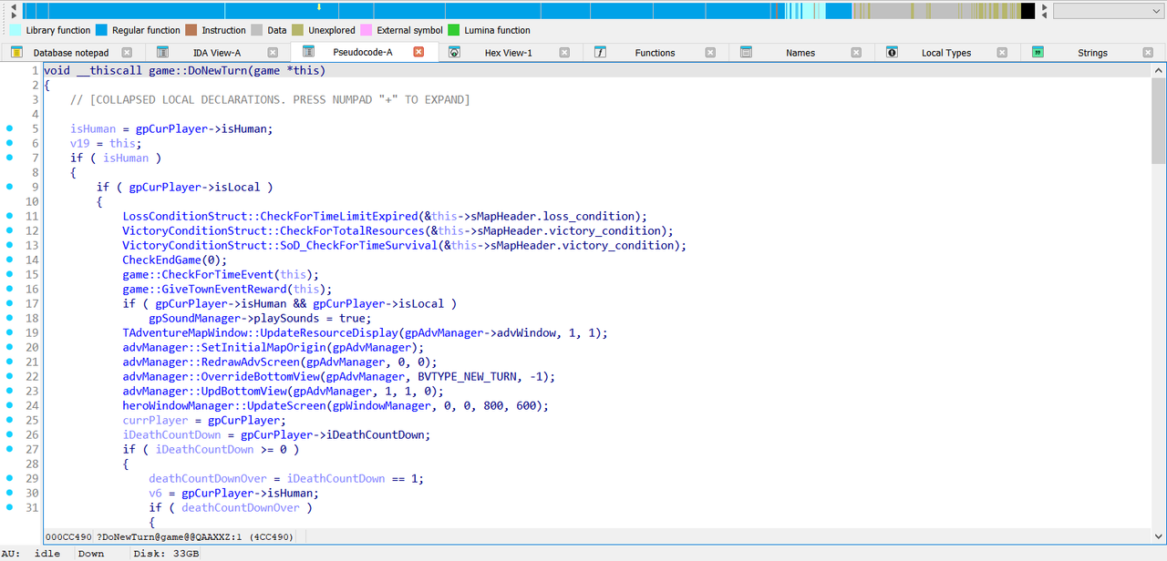
Task: Click the vertical scrollbar thumb in pseudocode
Action: click(x=1159, y=120)
